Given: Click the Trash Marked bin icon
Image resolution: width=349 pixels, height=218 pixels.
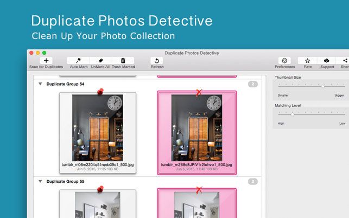Looking at the screenshot, I should pos(123,61).
